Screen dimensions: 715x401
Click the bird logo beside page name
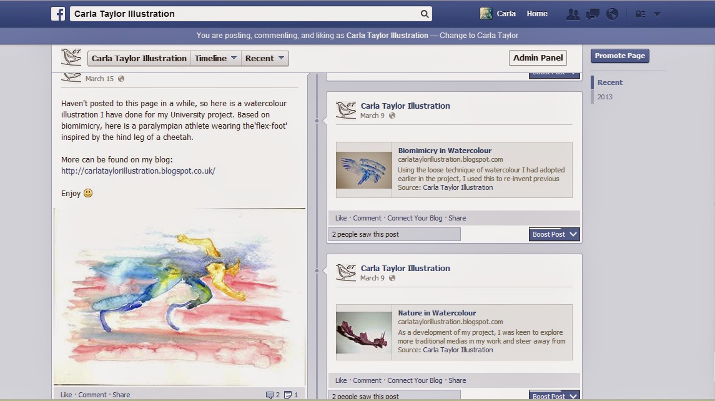(71, 57)
